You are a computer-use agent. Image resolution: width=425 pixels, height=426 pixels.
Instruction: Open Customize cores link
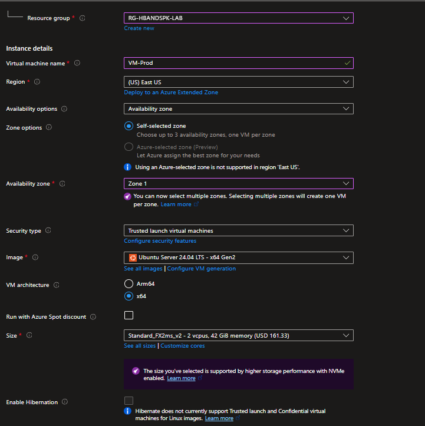point(183,346)
